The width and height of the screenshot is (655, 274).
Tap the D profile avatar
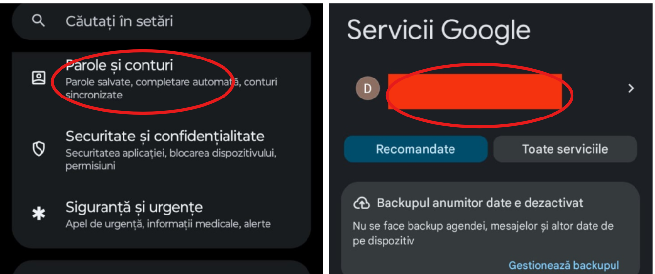368,88
